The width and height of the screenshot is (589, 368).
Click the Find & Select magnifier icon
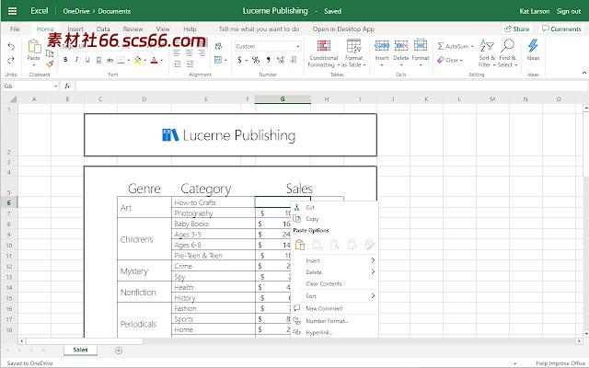[x=507, y=46]
